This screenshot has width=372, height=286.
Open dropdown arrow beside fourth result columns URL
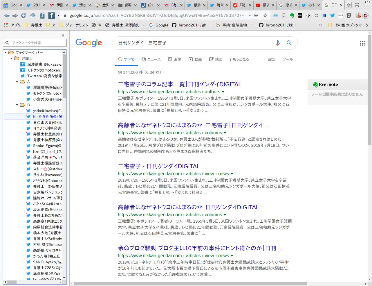[225, 215]
